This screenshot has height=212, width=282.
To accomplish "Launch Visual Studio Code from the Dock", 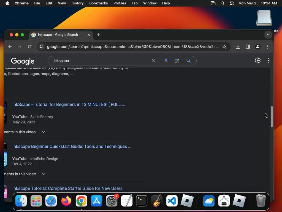I will [x=172, y=201].
